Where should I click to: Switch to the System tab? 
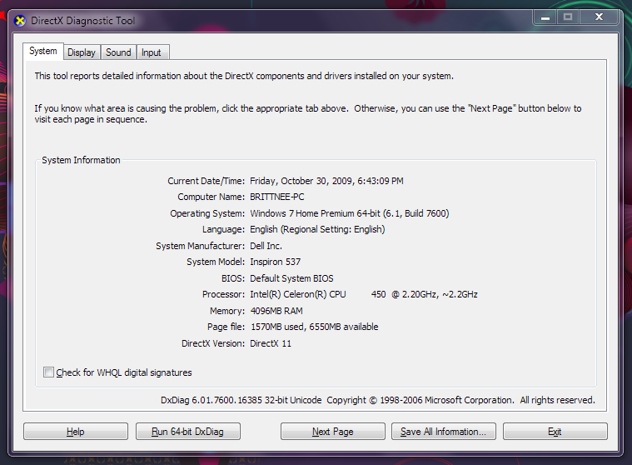pos(43,51)
